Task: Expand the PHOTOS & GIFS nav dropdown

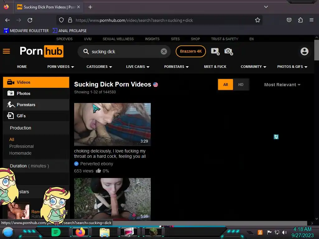Action: tap(292, 67)
